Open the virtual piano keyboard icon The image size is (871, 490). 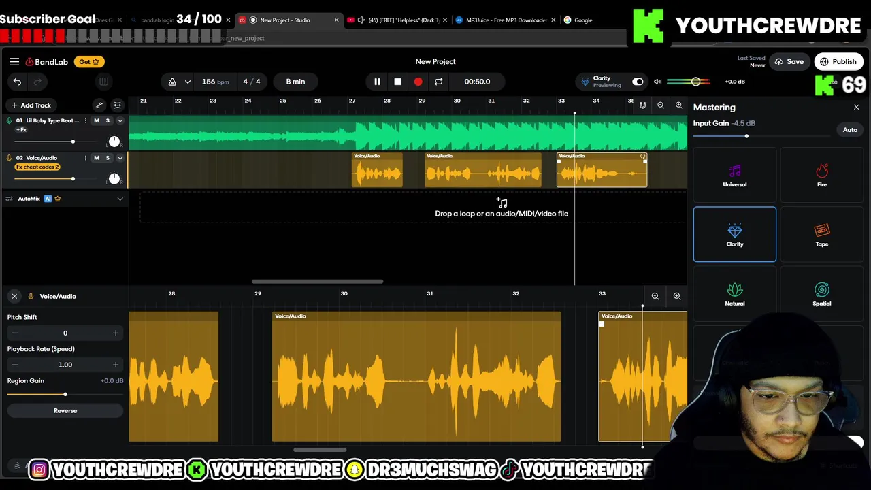(x=103, y=82)
